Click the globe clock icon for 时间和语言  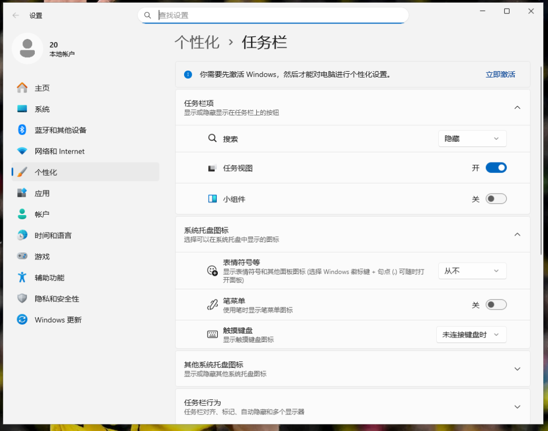coord(22,235)
